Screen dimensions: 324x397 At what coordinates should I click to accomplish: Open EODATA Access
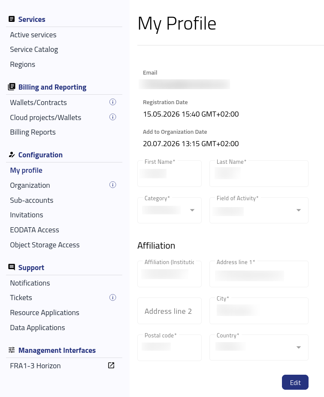pos(34,230)
